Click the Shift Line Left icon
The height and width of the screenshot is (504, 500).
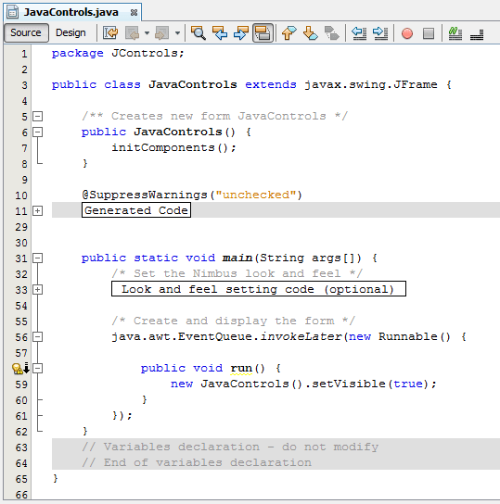(x=359, y=32)
